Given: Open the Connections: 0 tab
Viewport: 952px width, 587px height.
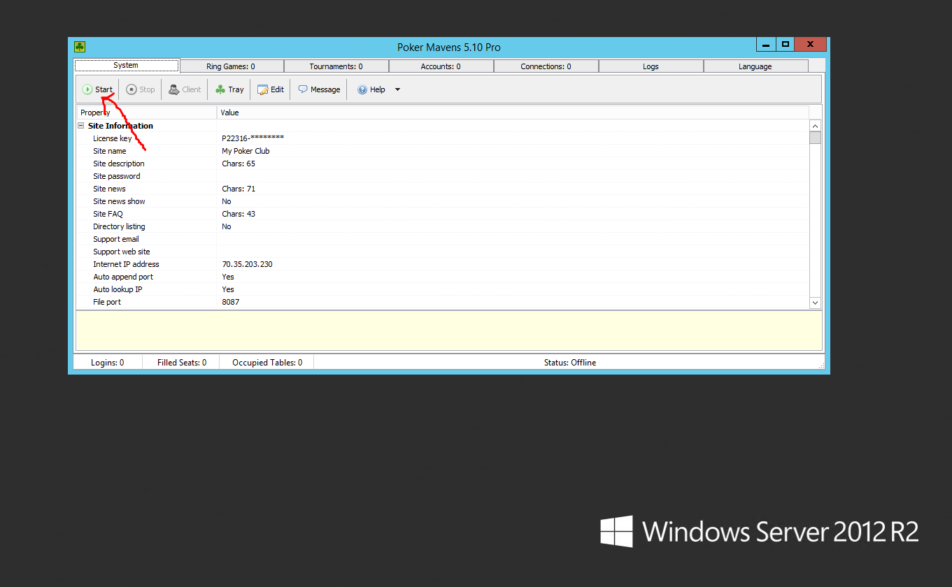Looking at the screenshot, I should tap(546, 66).
